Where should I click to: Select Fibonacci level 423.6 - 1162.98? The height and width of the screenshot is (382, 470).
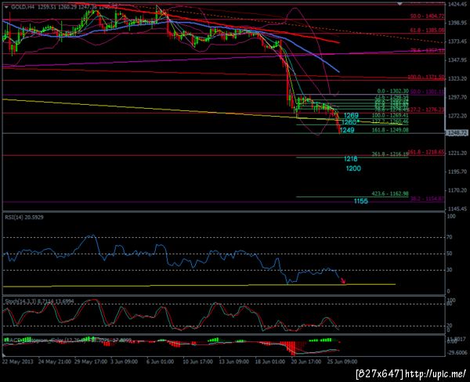[x=390, y=194]
